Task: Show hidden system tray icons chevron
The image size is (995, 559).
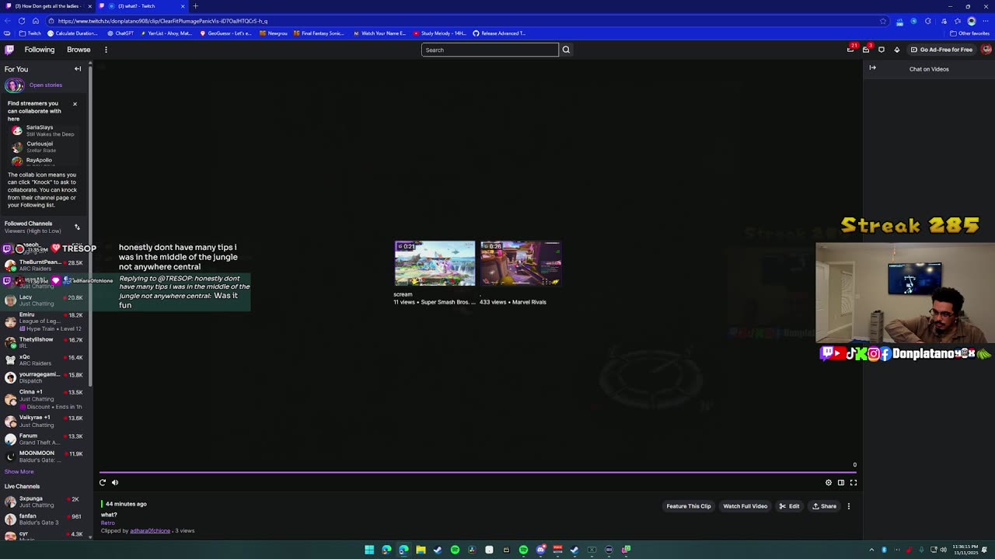Action: coord(871,550)
